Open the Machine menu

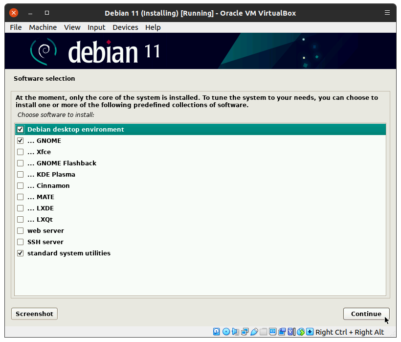pos(43,27)
